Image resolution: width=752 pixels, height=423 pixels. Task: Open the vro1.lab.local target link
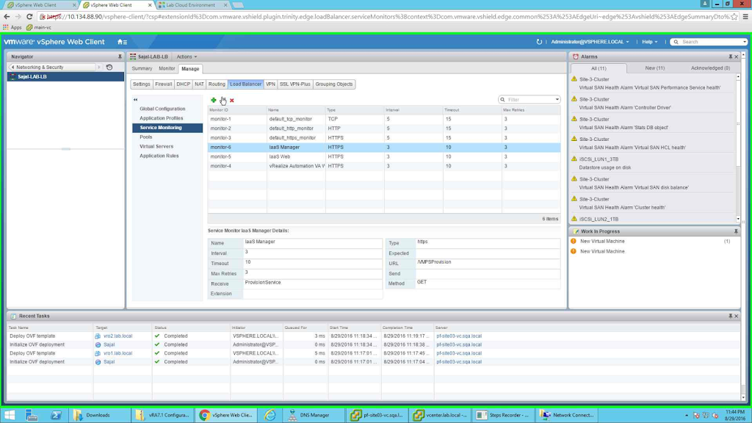coord(118,353)
